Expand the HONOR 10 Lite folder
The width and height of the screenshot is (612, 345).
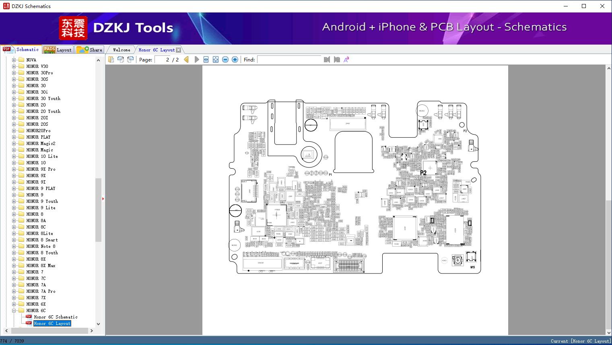(14, 156)
